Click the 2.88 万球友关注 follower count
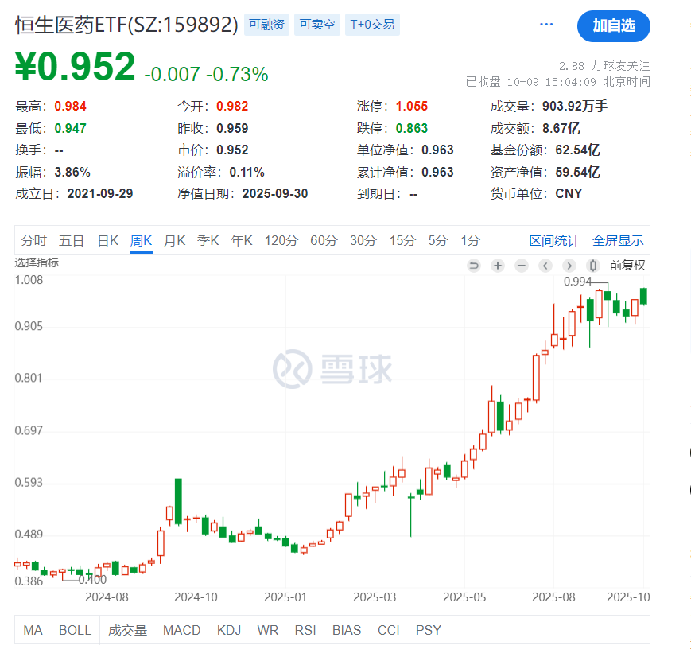The width and height of the screenshot is (691, 657). (604, 66)
